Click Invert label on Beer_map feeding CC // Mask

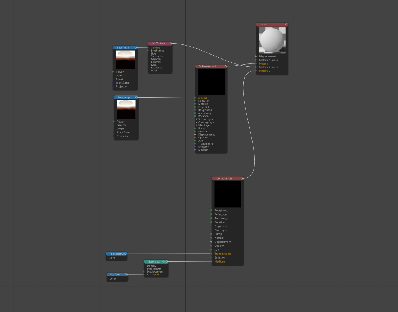(120, 79)
